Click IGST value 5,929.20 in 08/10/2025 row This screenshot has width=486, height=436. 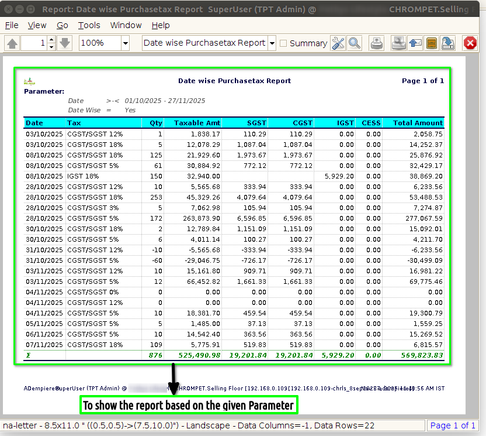(339, 176)
